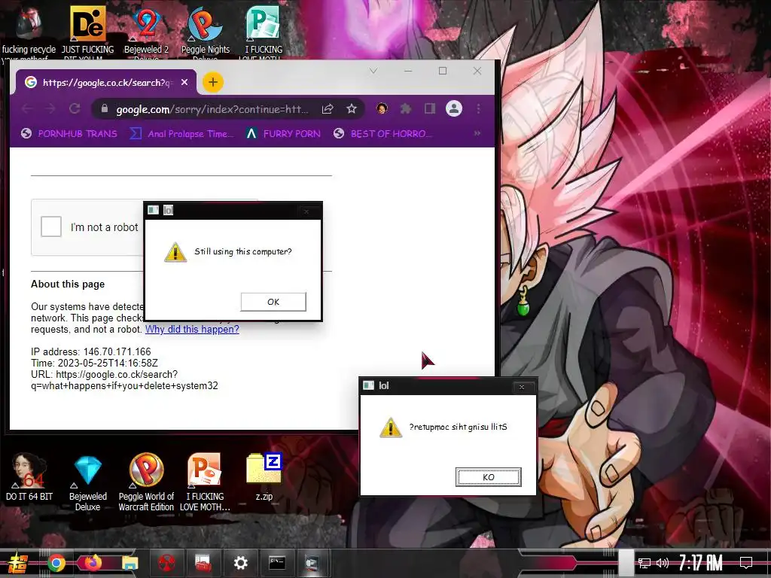Image resolution: width=771 pixels, height=578 pixels.
Task: Launch Firefox from the taskbar
Action: [93, 563]
